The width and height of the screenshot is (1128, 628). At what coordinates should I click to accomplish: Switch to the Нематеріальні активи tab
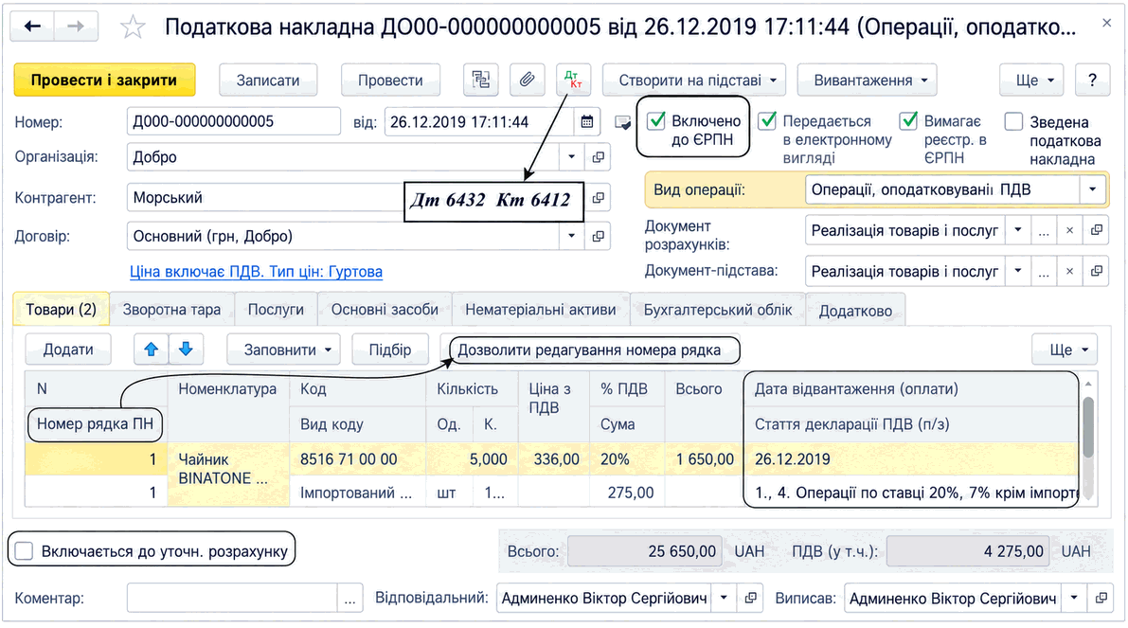[x=540, y=310]
